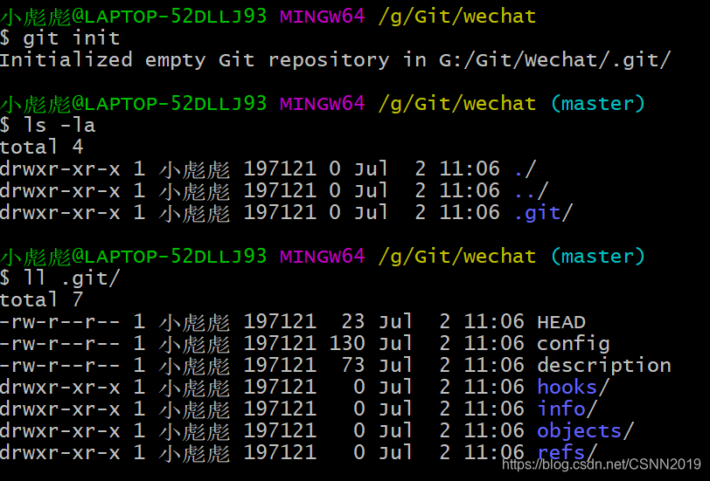Click the hooks/ directory name
Viewport: 710px width, 481px height.
pos(574,388)
